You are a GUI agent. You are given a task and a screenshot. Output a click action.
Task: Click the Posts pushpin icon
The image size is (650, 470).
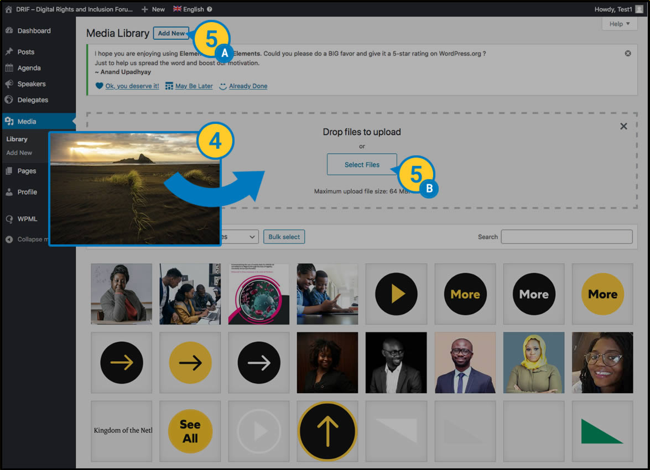pyautogui.click(x=9, y=52)
